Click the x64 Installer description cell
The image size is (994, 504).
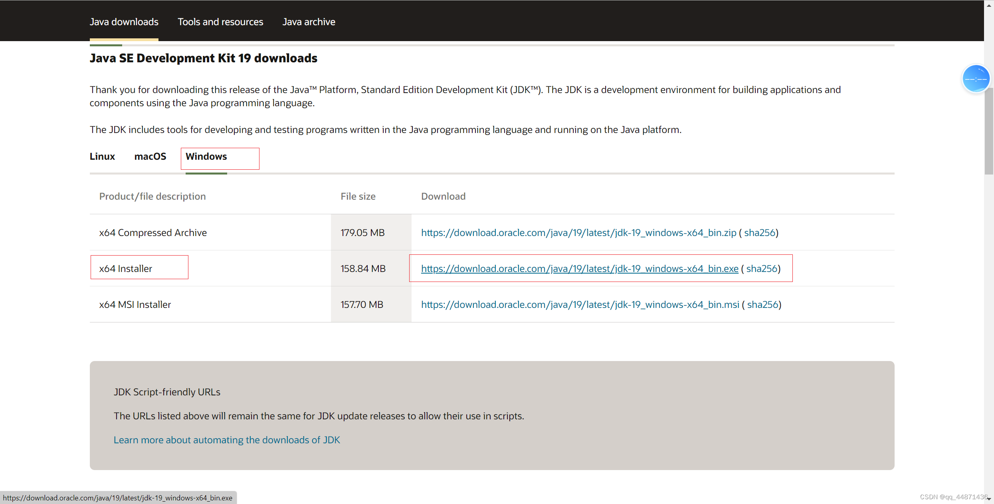(126, 269)
